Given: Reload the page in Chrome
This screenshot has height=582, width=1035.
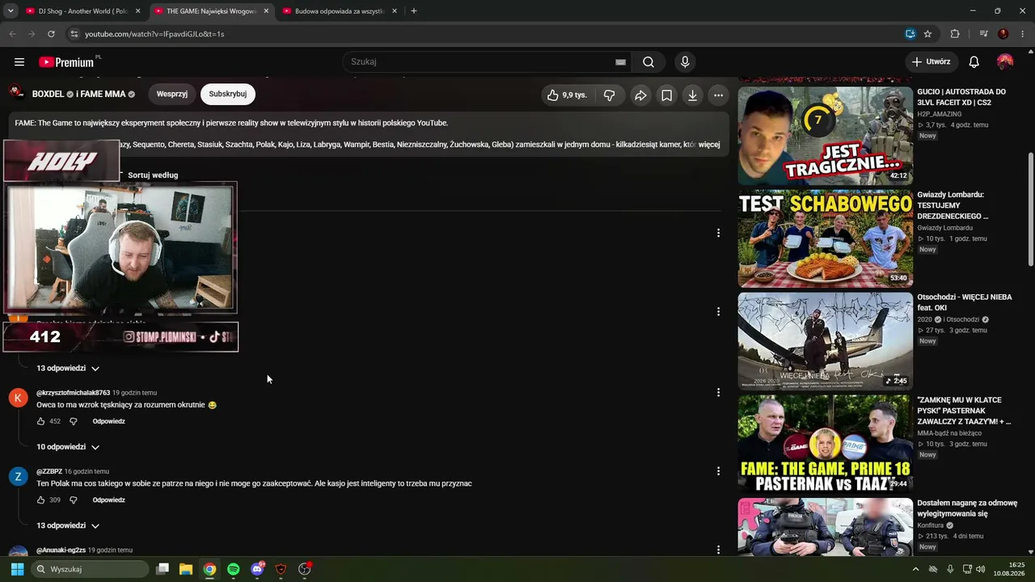Looking at the screenshot, I should (51, 34).
